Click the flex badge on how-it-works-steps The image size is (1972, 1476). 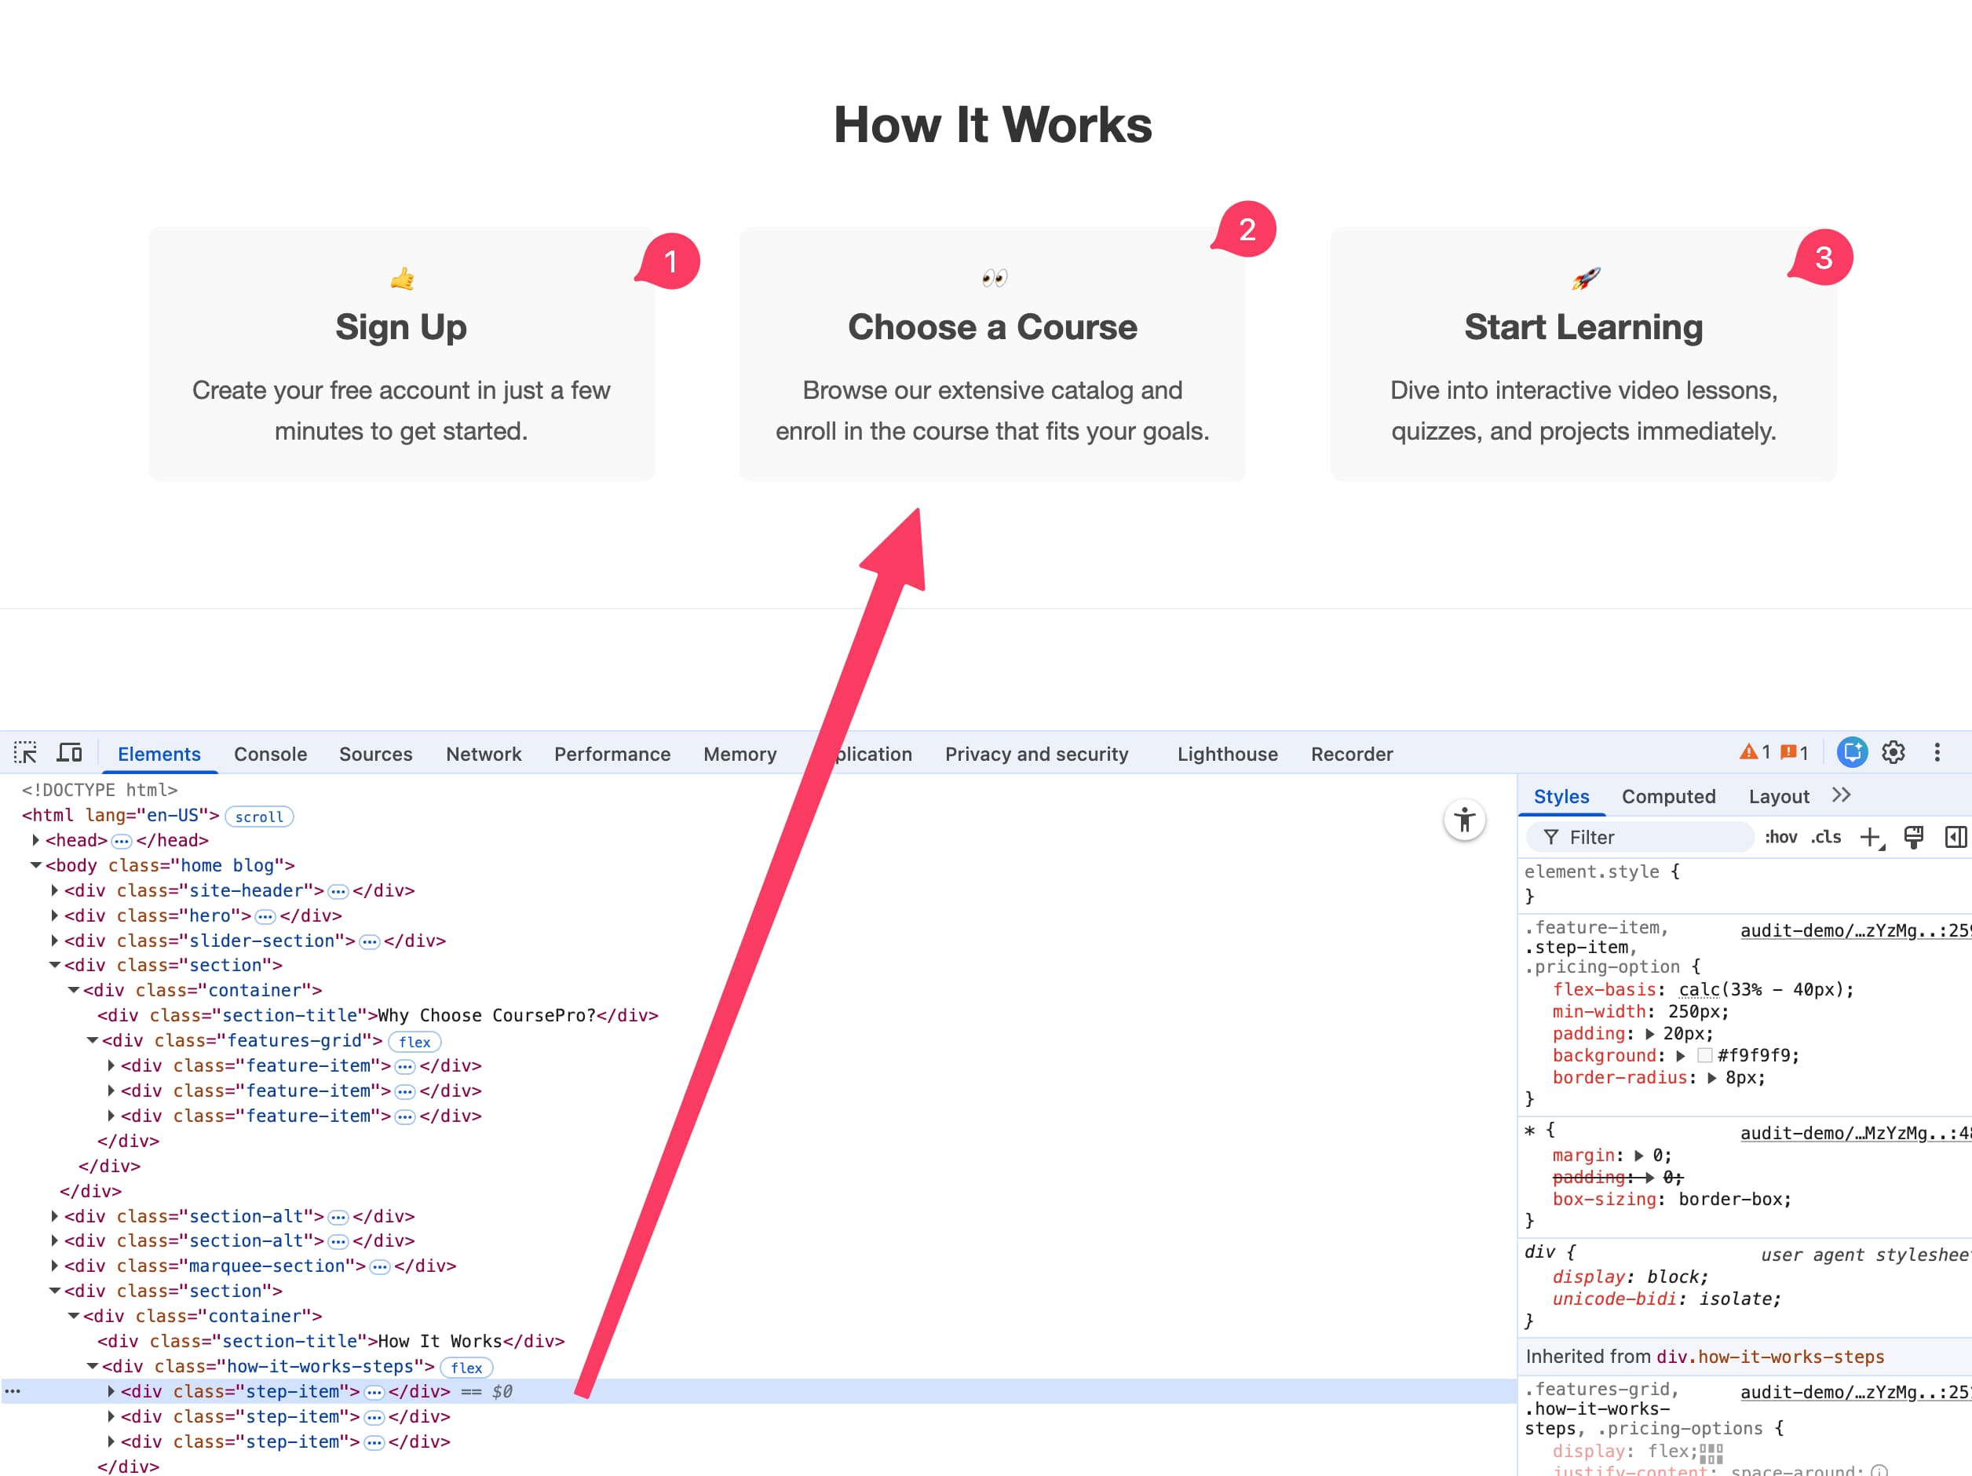coord(467,1367)
